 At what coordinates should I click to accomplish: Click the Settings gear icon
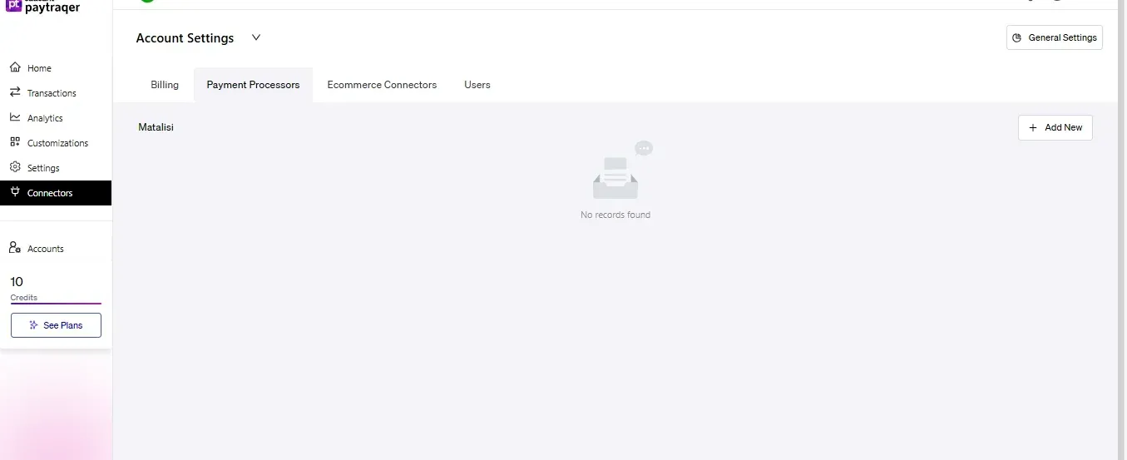pyautogui.click(x=15, y=167)
